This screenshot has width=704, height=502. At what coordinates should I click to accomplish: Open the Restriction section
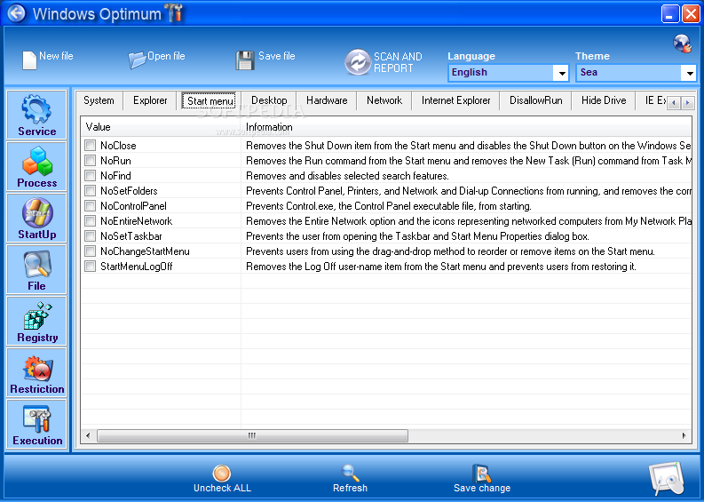click(x=36, y=372)
